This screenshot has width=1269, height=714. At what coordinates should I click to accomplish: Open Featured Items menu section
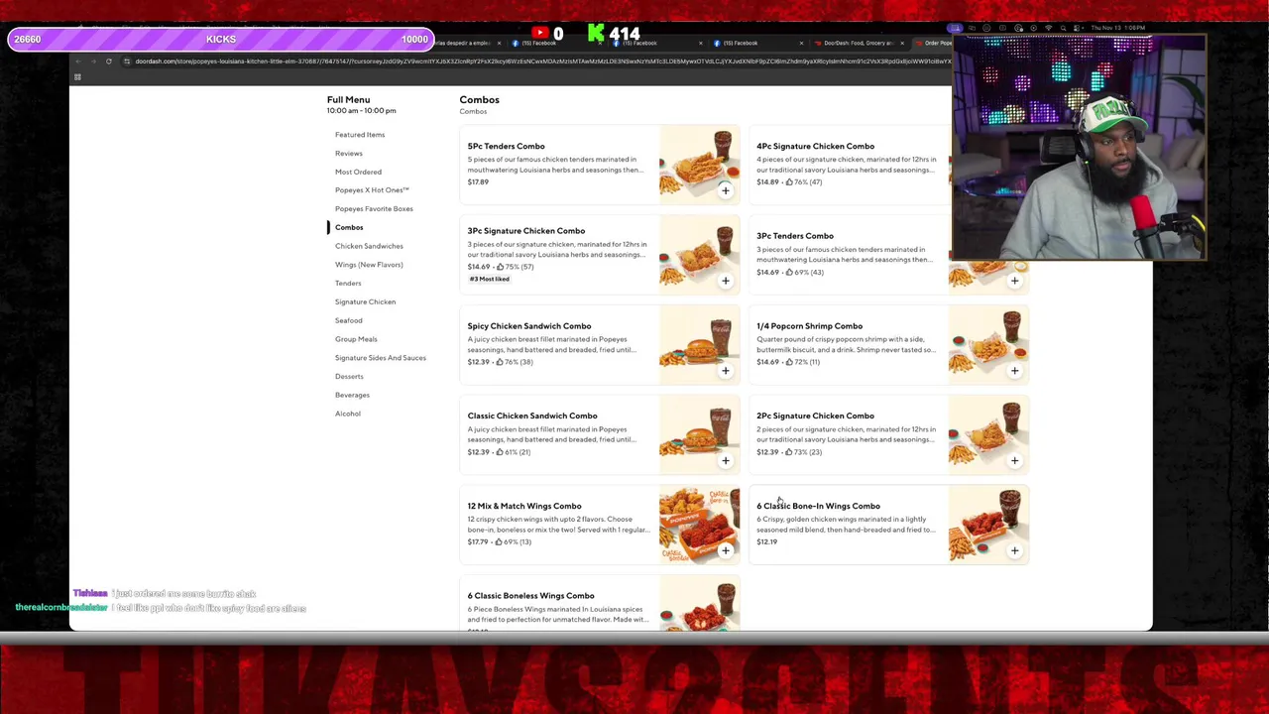click(x=360, y=135)
